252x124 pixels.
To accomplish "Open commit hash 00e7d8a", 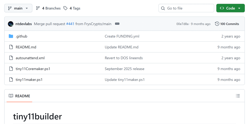I will click(x=182, y=24).
